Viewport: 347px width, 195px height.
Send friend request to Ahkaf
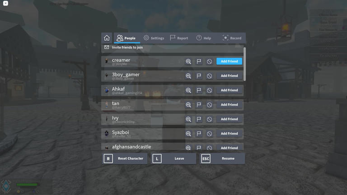tap(229, 90)
